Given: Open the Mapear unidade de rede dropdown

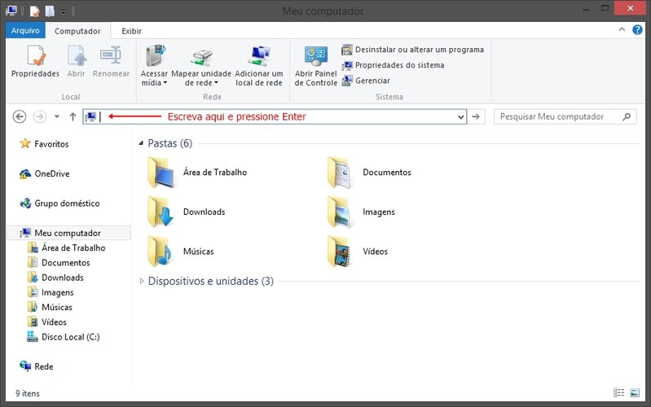Looking at the screenshot, I should pyautogui.click(x=201, y=66).
